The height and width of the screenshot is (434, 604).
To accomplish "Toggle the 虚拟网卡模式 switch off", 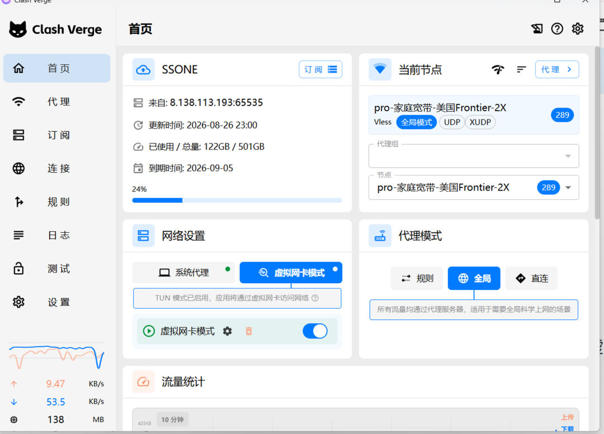I will point(315,331).
